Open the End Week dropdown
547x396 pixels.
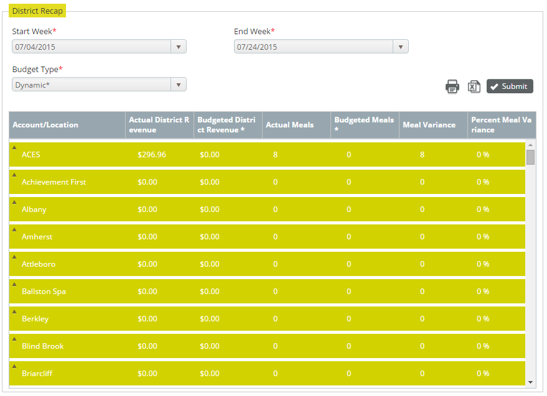point(401,47)
